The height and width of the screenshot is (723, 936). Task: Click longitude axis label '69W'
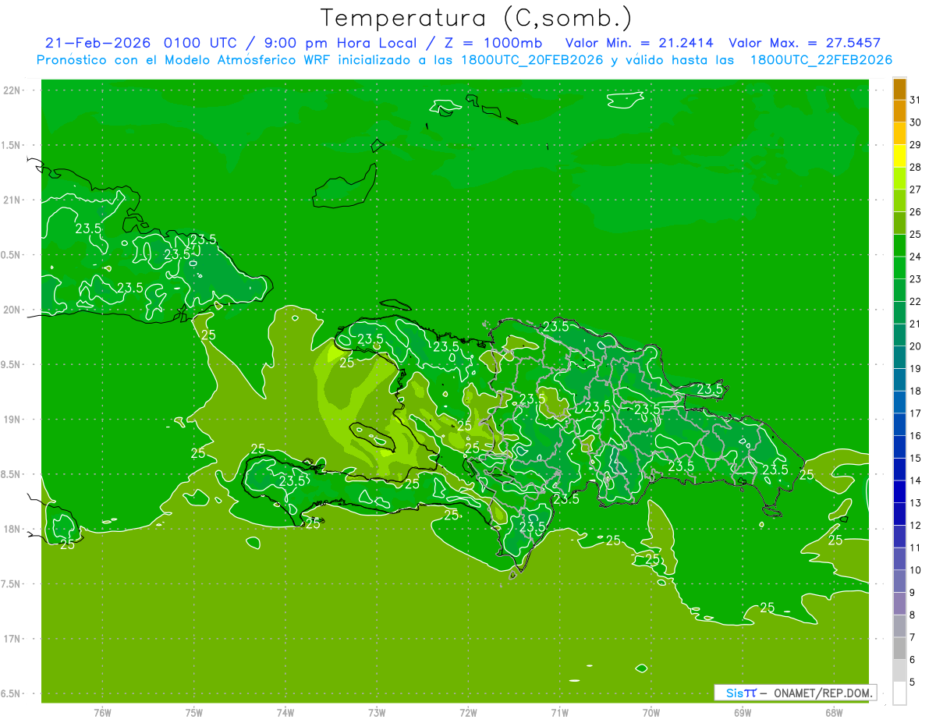742,712
